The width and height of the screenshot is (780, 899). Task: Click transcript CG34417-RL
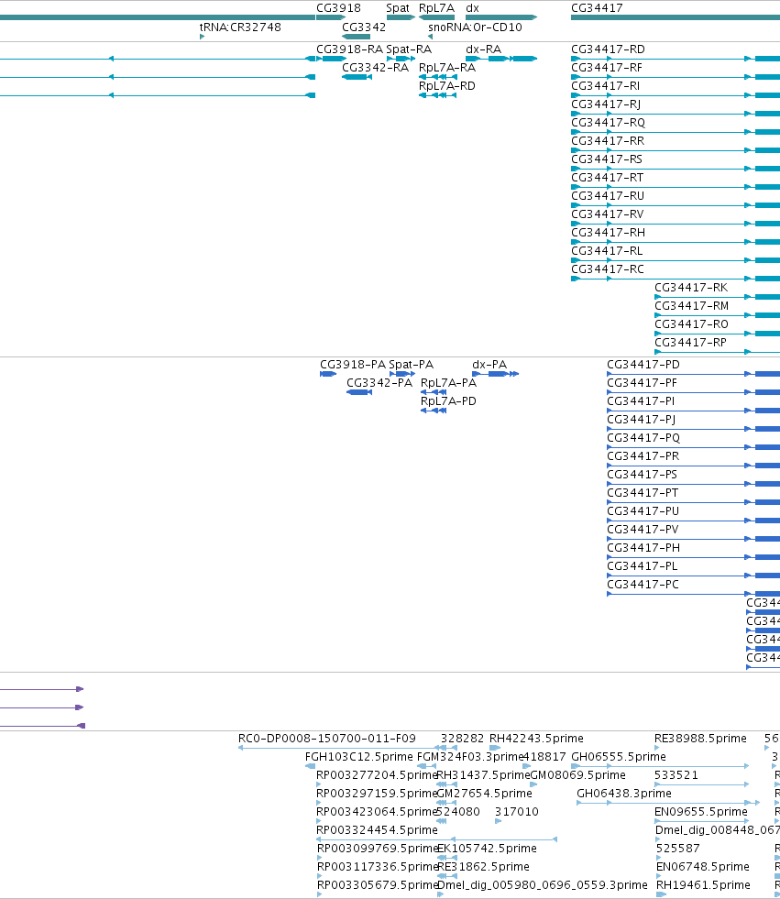607,251
